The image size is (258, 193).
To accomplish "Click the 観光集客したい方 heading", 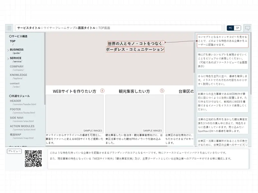I will 134,91.
